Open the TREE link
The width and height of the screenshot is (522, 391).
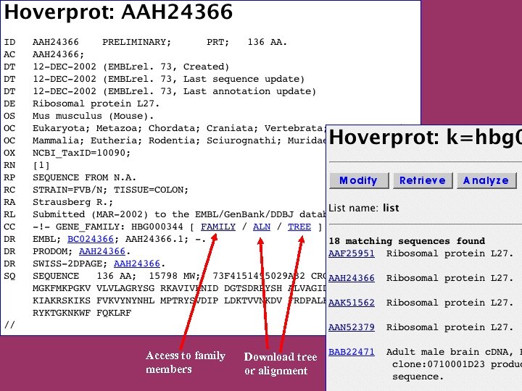pyautogui.click(x=299, y=227)
